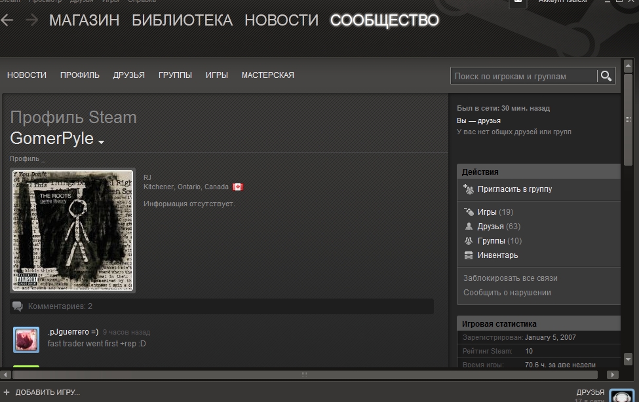Open the friends list icon at bottom right
639x402 pixels.
pyautogui.click(x=621, y=395)
